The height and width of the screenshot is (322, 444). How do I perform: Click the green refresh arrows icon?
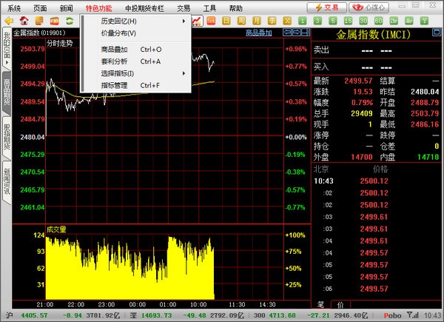click(x=70, y=21)
